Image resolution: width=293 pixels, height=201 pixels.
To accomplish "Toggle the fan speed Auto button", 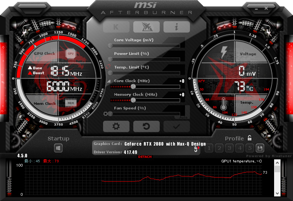I will coord(183,117).
